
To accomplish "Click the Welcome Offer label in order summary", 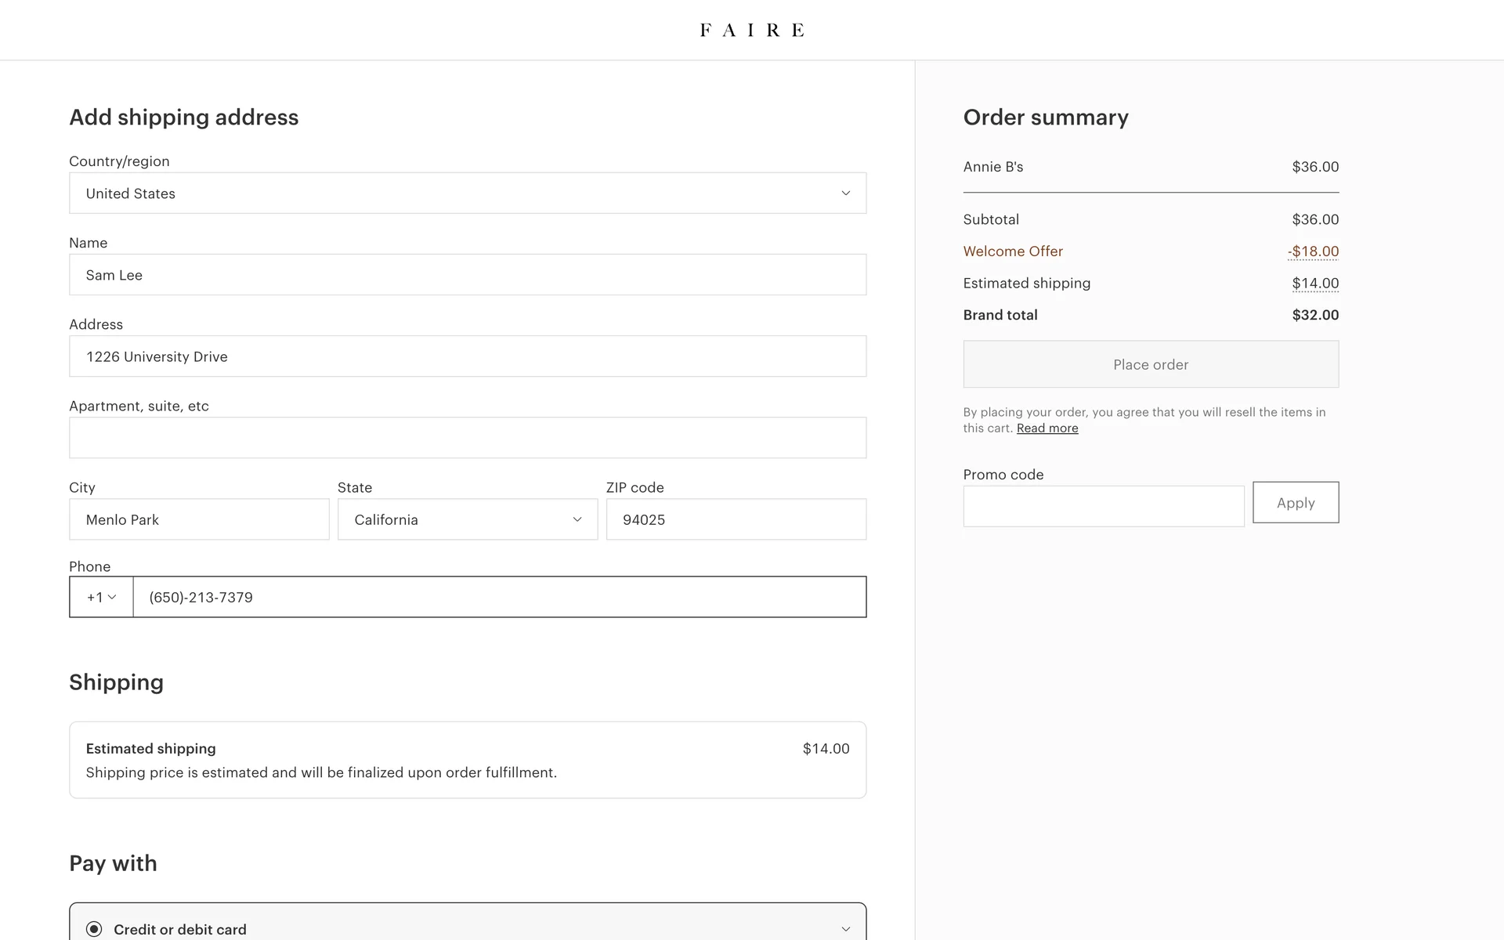I will (1012, 251).
